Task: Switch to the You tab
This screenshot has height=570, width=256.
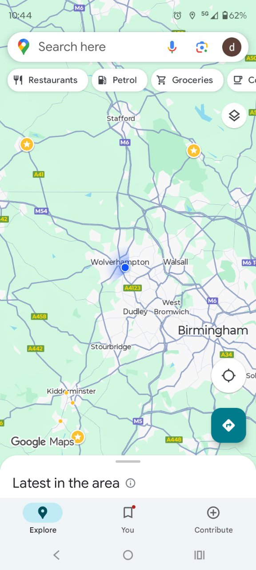Action: pos(128,519)
